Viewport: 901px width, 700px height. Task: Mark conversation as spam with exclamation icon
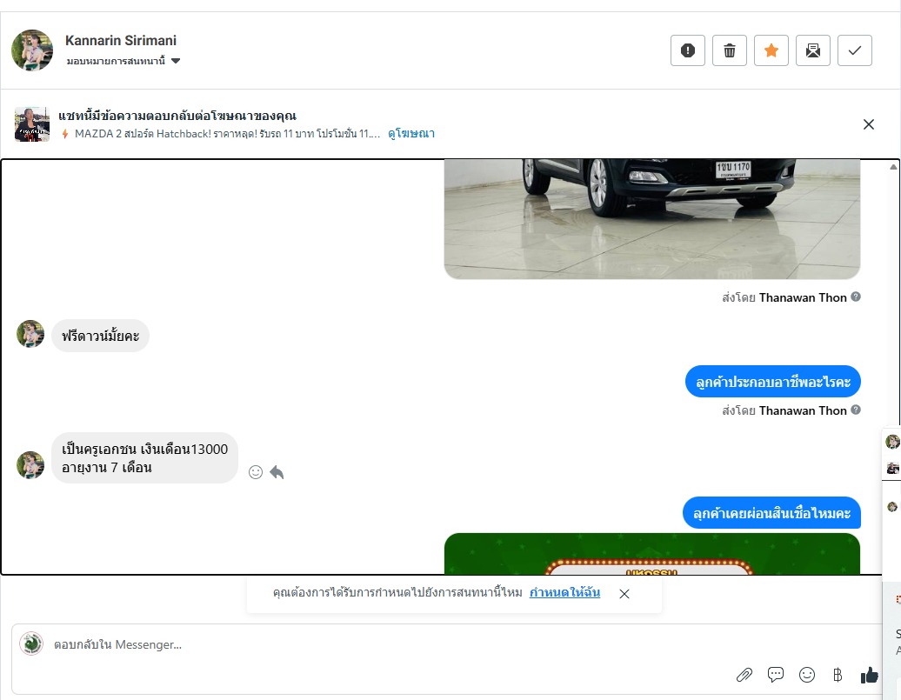(x=687, y=50)
